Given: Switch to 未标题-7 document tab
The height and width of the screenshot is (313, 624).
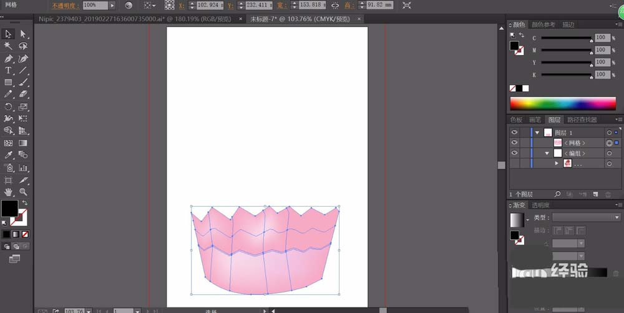Looking at the screenshot, I should 300,19.
